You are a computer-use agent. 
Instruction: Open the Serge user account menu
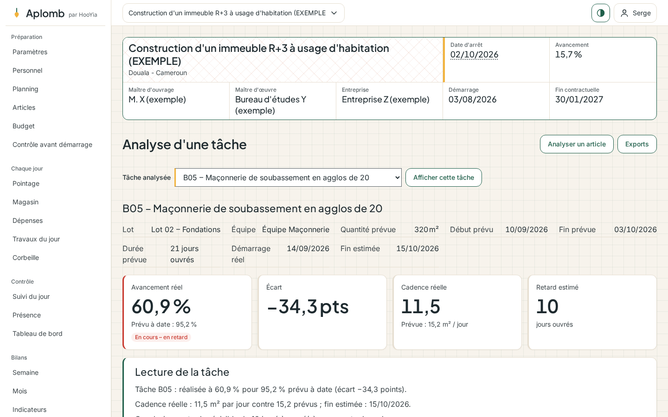coord(635,13)
